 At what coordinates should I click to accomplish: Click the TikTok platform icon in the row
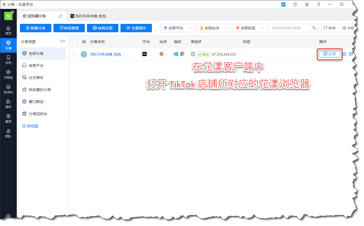click(145, 54)
